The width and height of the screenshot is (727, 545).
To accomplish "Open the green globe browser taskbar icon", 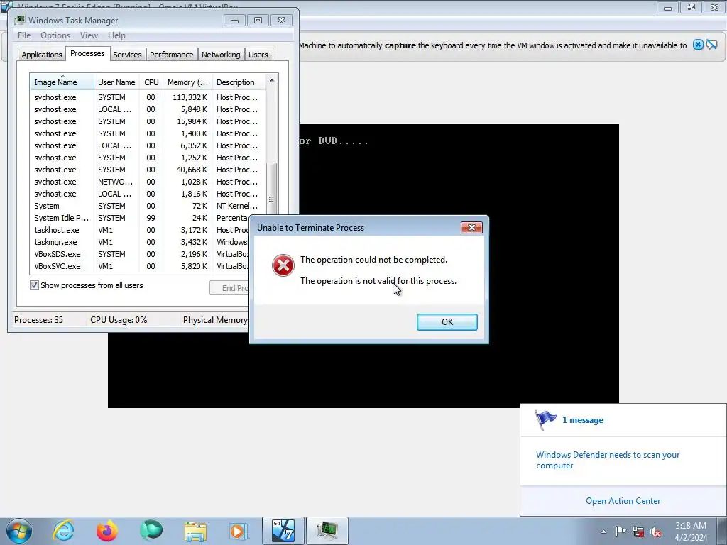I will (x=151, y=531).
